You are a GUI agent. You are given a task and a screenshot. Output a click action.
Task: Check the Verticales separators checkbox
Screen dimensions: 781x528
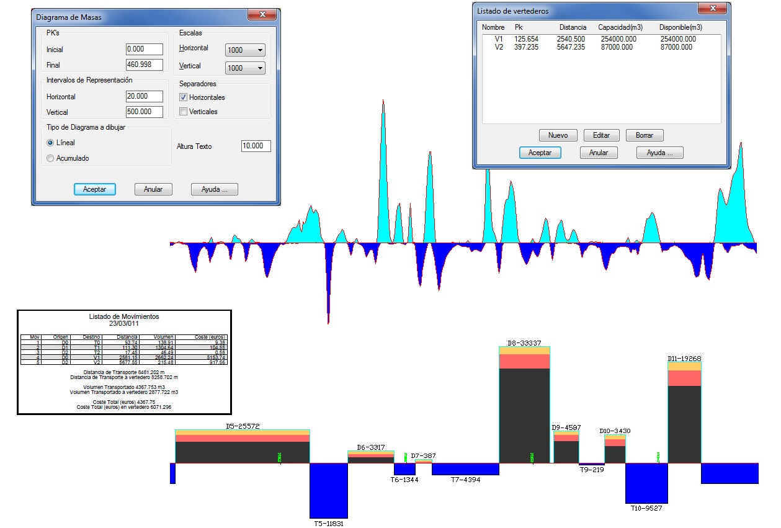tap(183, 112)
